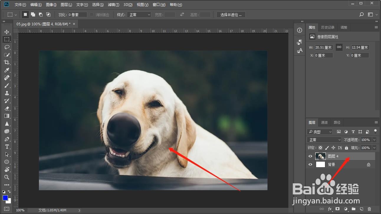
Task: Hide the 背景 layer eye icon
Action: (310, 165)
